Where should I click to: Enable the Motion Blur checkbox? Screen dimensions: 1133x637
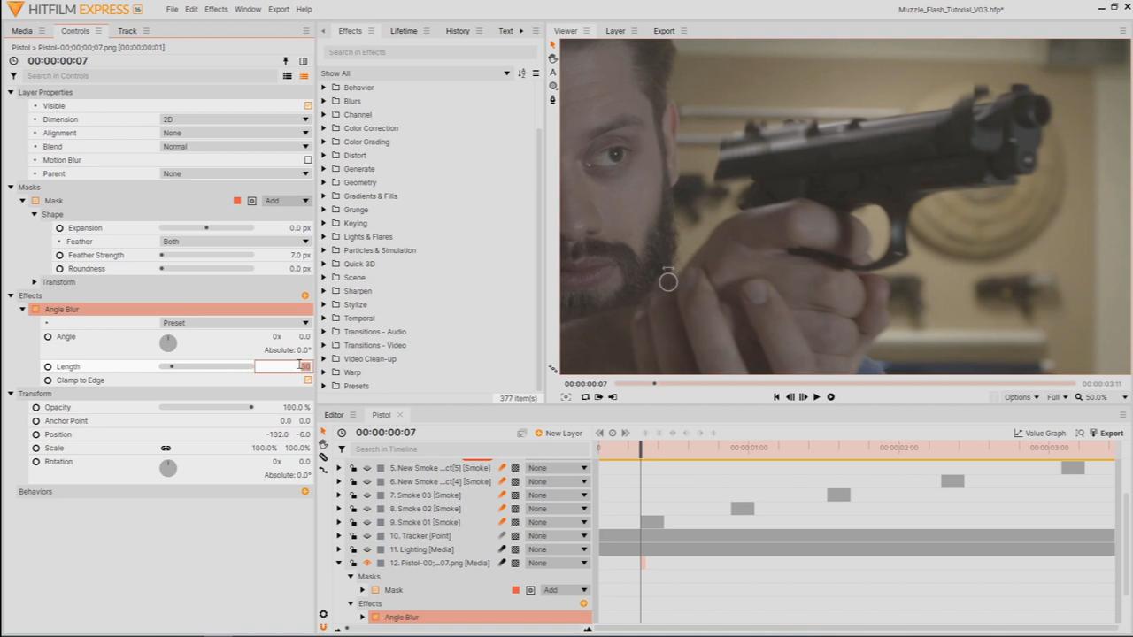click(308, 160)
